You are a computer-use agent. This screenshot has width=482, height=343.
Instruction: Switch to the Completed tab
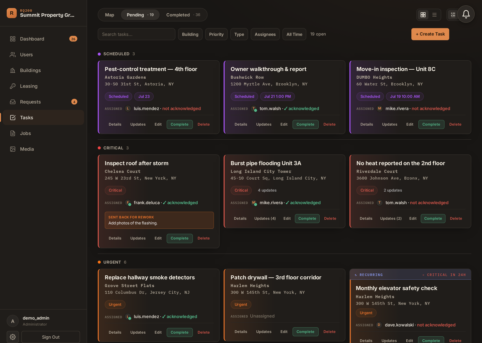tap(183, 15)
